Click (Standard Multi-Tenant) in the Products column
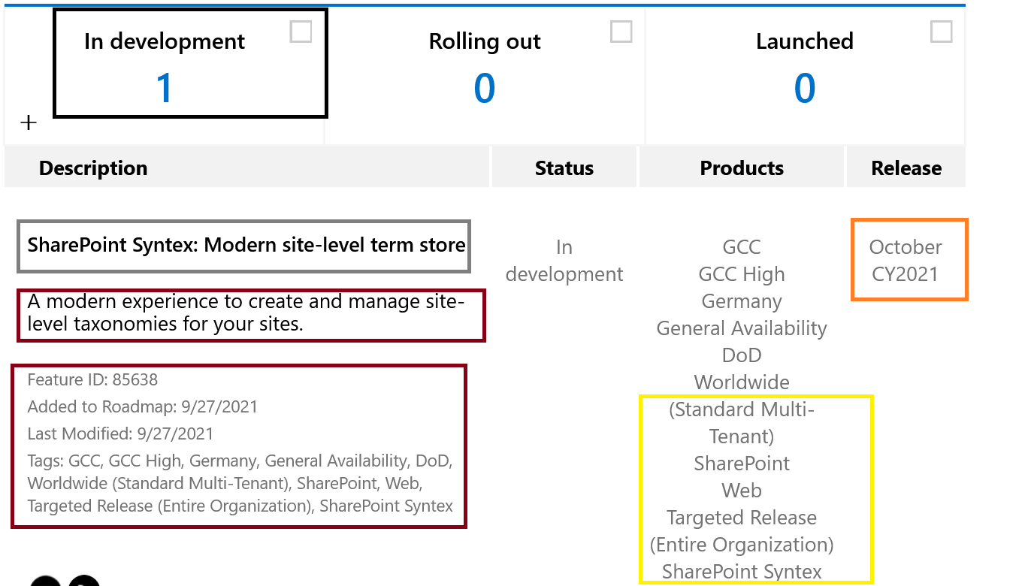This screenshot has width=1028, height=586. click(x=742, y=423)
